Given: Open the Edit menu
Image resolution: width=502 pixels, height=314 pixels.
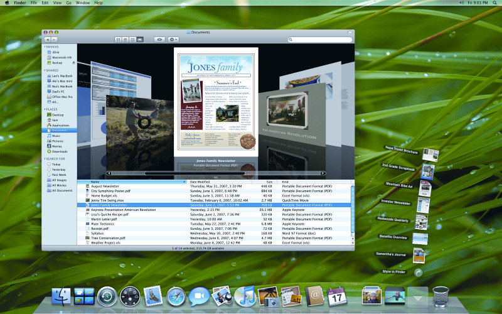Looking at the screenshot, I should pos(45,3).
